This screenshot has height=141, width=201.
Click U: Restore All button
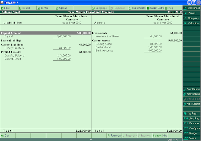145,136
